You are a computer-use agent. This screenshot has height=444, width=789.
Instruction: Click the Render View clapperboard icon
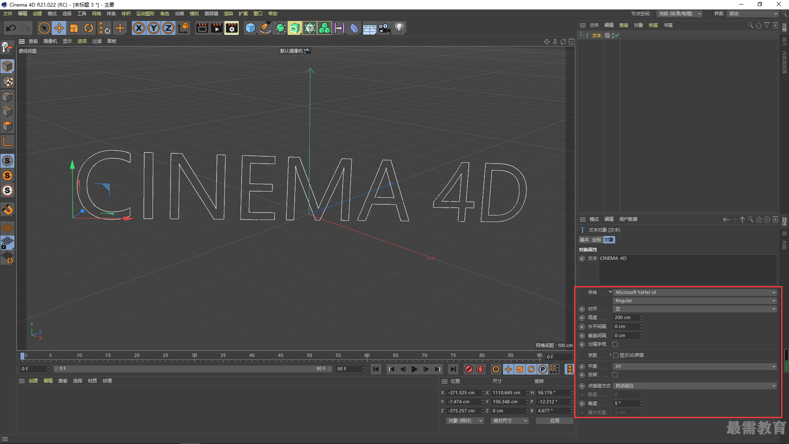pyautogui.click(x=202, y=28)
